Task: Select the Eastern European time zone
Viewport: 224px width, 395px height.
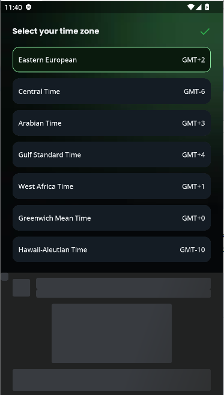Action: coord(112,60)
